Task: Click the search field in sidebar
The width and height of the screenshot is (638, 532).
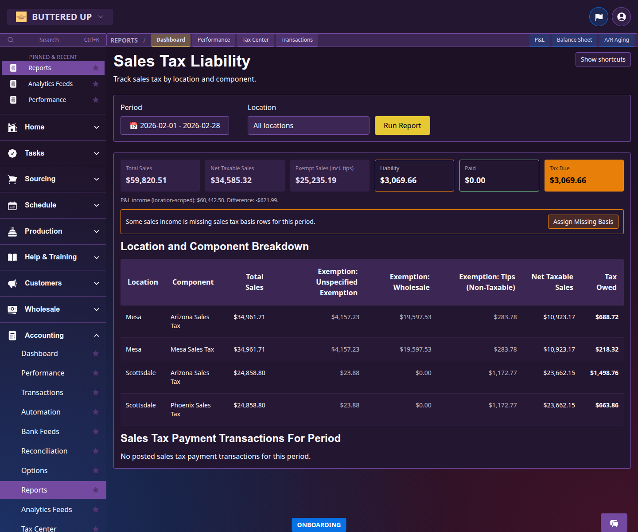Action: (x=49, y=39)
